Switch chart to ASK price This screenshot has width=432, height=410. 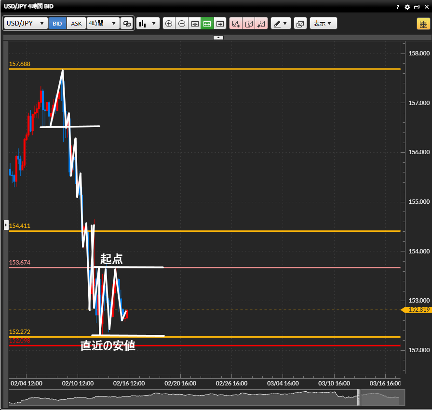click(76, 24)
